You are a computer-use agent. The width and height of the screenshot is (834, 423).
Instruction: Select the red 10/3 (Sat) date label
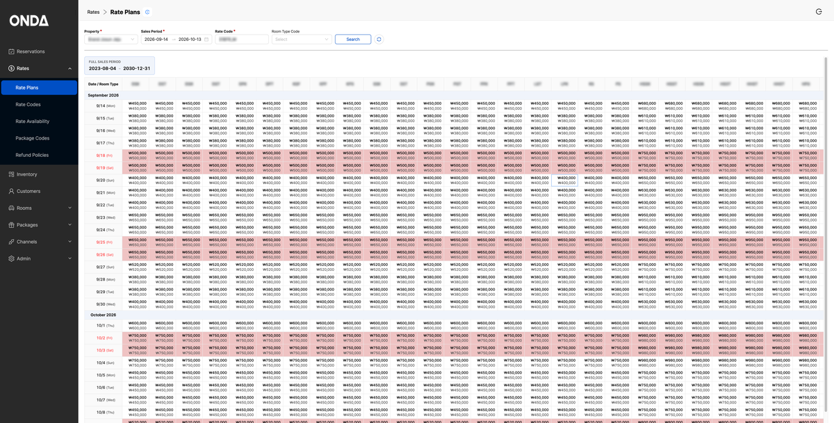pos(106,351)
